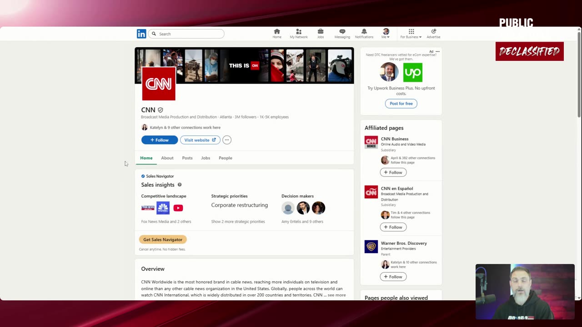Open My Network icon
582x327 pixels.
pos(299,34)
